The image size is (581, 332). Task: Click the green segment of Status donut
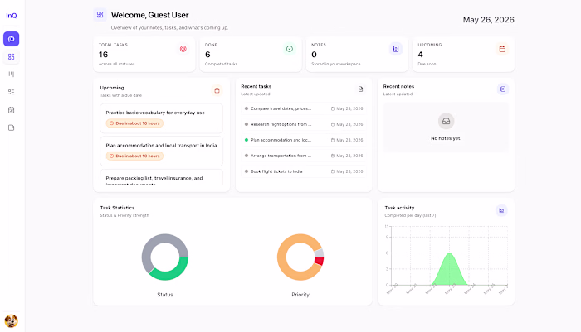(x=173, y=273)
